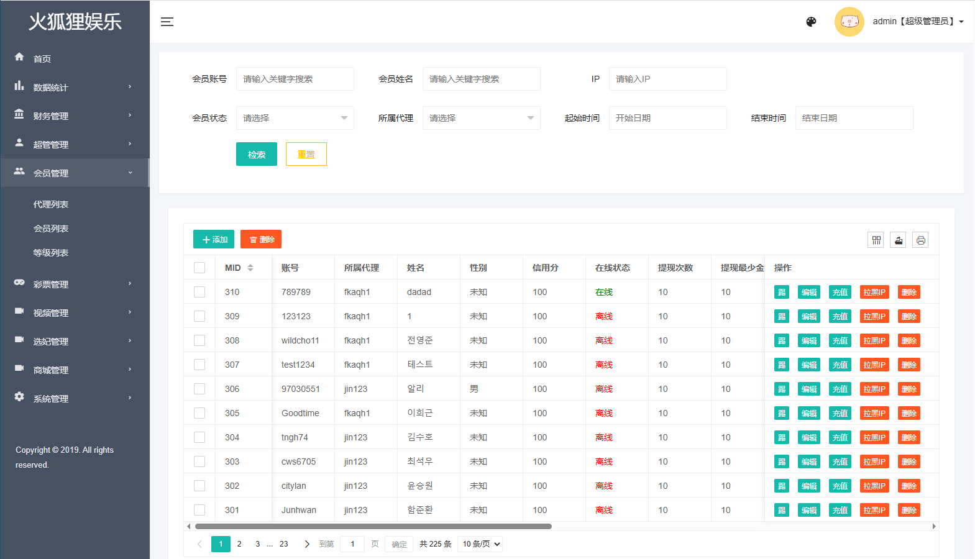Screen dimensions: 975x559
Task: Open the 开始日期 date picker field
Action: click(668, 118)
